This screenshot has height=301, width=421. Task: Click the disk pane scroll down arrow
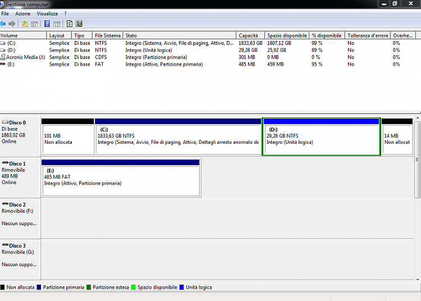pyautogui.click(x=418, y=280)
